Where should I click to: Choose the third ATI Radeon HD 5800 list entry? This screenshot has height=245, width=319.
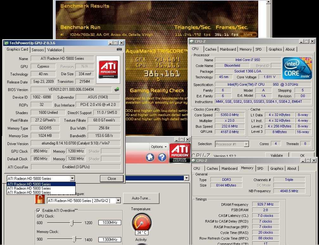pyautogui.click(x=41, y=193)
